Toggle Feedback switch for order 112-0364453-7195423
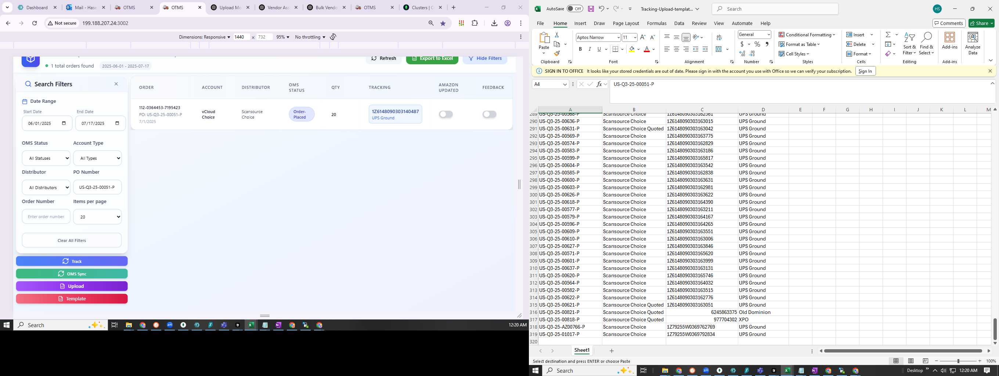 490,114
